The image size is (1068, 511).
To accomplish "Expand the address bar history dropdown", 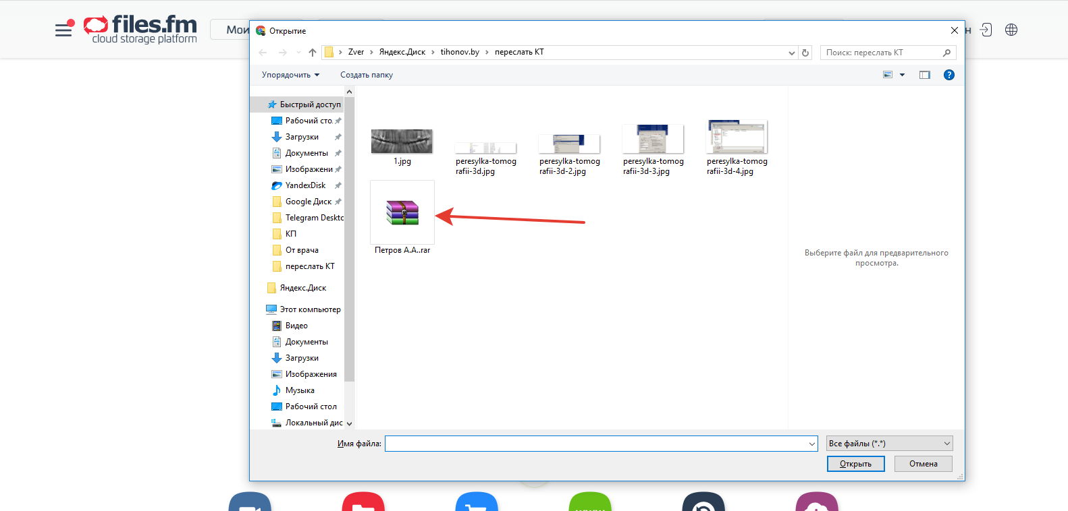I will click(791, 53).
